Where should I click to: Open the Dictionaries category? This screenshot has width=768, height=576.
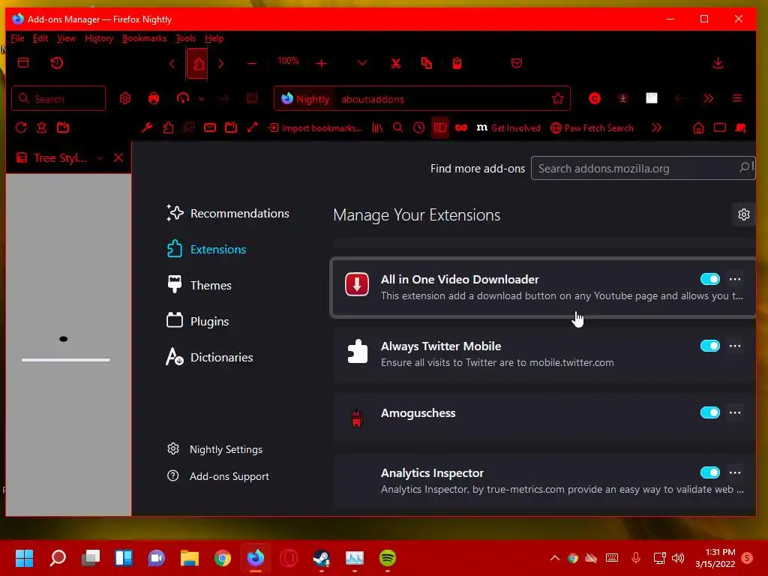pos(210,357)
